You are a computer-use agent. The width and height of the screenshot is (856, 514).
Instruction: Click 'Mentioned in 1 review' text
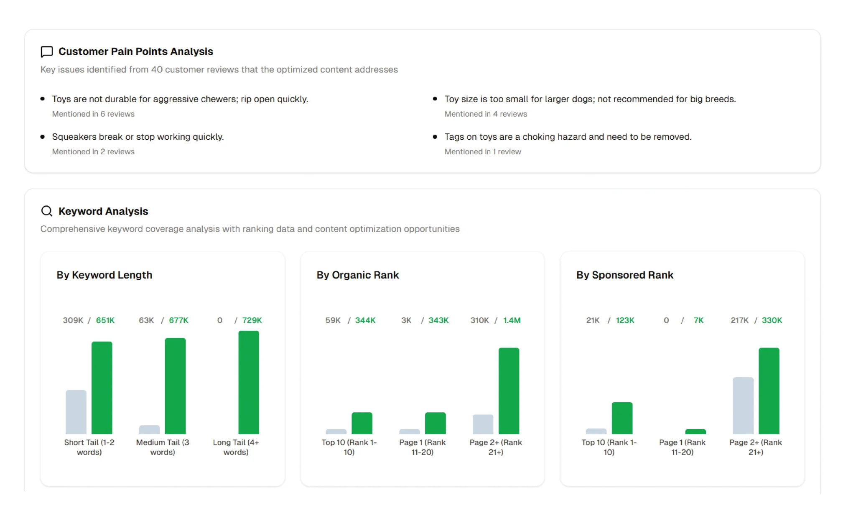(483, 152)
